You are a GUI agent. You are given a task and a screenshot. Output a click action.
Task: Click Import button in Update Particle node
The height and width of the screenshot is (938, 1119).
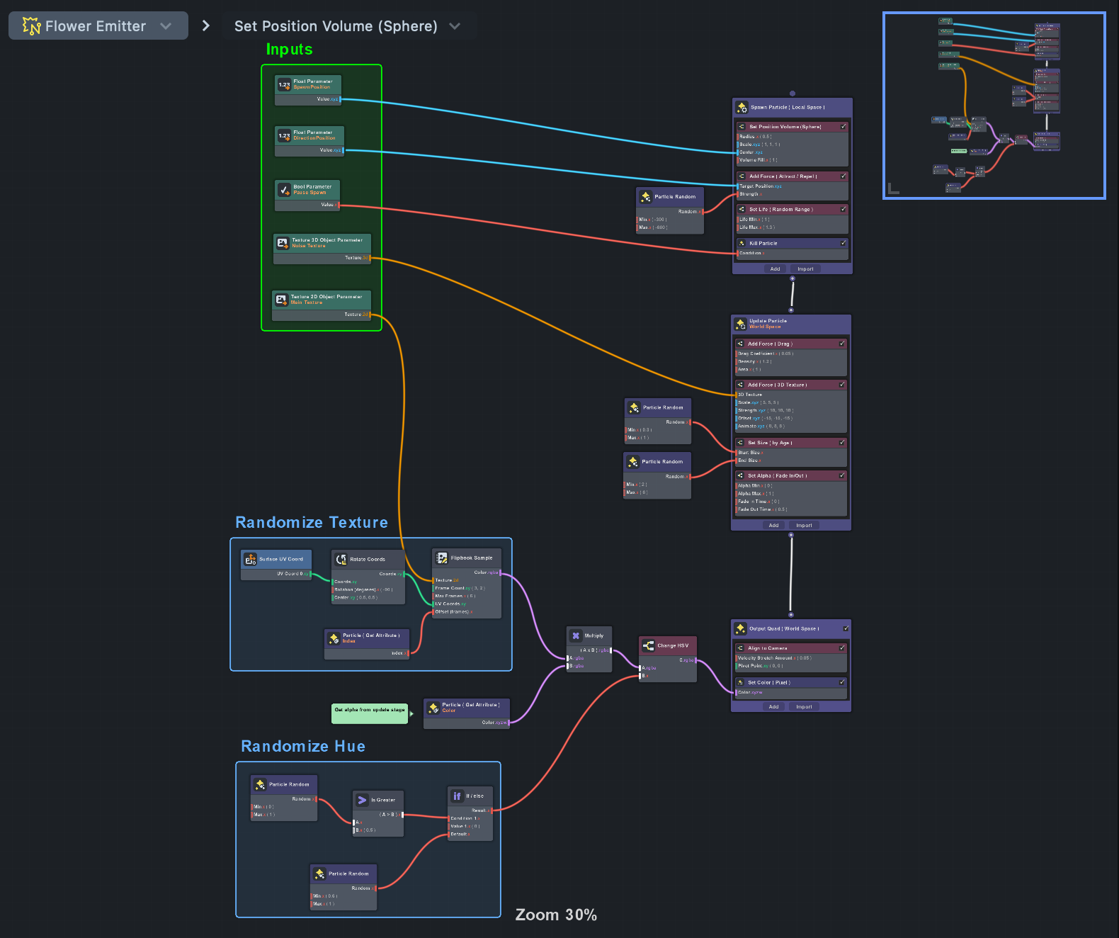804,526
